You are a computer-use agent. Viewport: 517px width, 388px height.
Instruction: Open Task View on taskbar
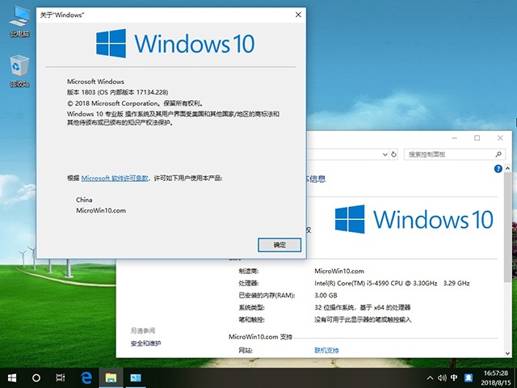tap(61, 377)
